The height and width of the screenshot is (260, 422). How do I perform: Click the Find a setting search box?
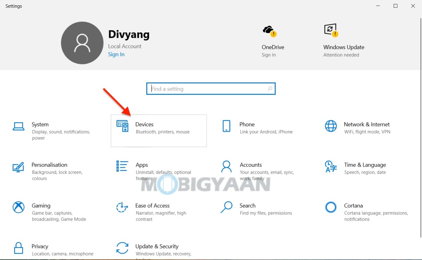[x=211, y=88]
